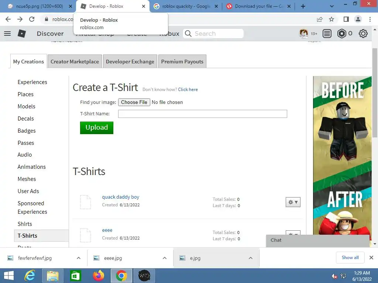The image size is (378, 283).
Task: Select Badges in left sidebar
Action: pos(27,131)
